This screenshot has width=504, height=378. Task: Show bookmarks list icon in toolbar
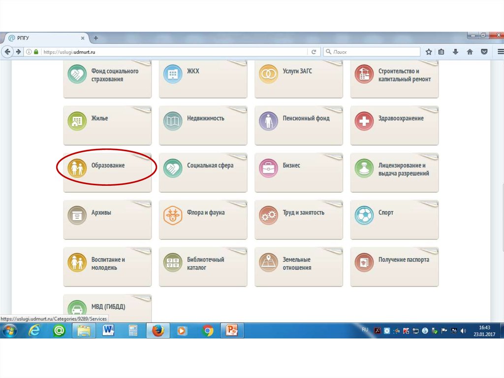[x=441, y=52]
